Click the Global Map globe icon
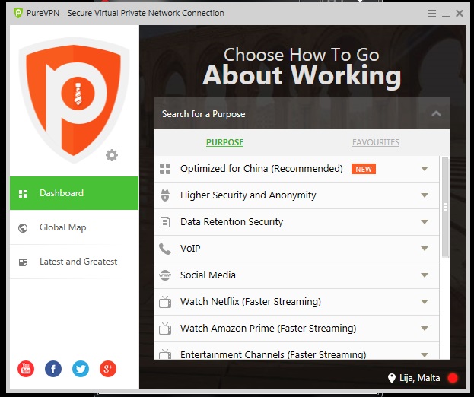 pyautogui.click(x=23, y=228)
